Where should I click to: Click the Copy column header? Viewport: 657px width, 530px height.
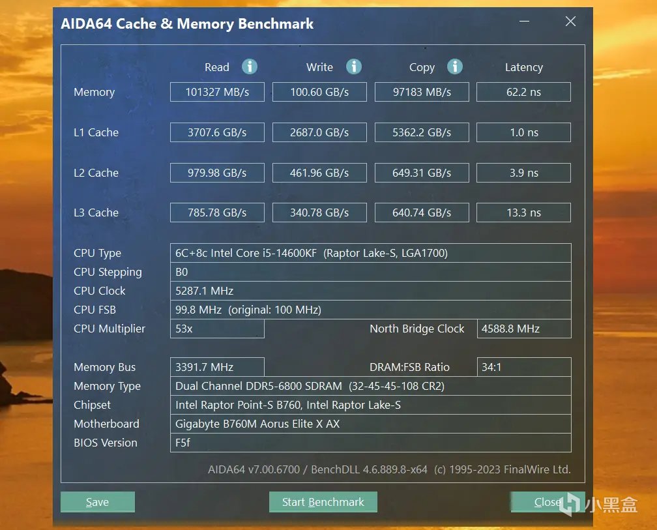pos(422,67)
